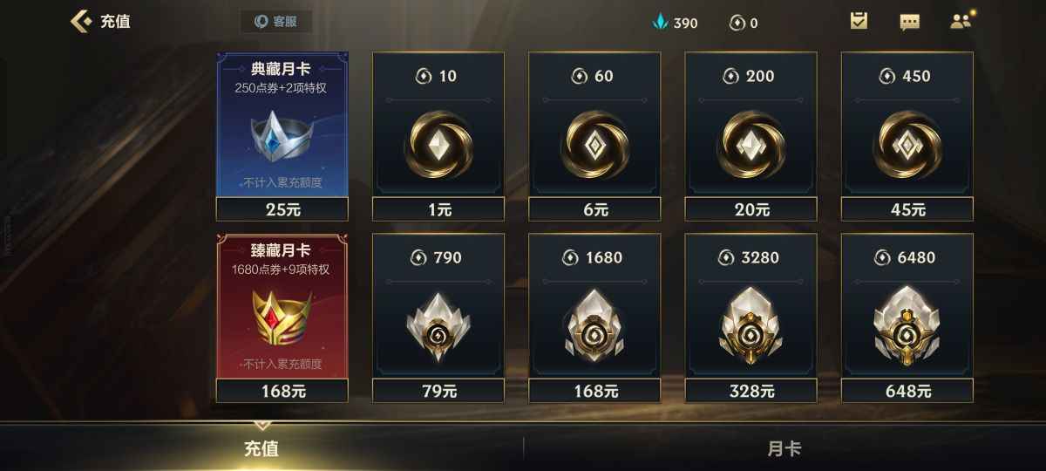This screenshot has height=471, width=1046.
Task: Tap the coupon balance icon showing 0
Action: (737, 23)
